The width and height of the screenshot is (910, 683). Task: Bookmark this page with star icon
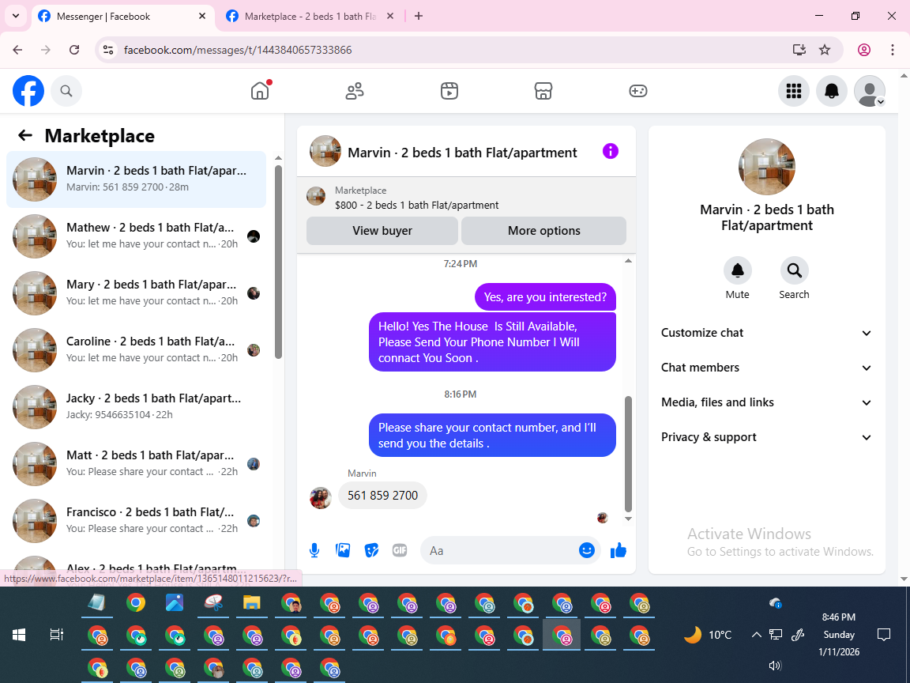(x=825, y=50)
